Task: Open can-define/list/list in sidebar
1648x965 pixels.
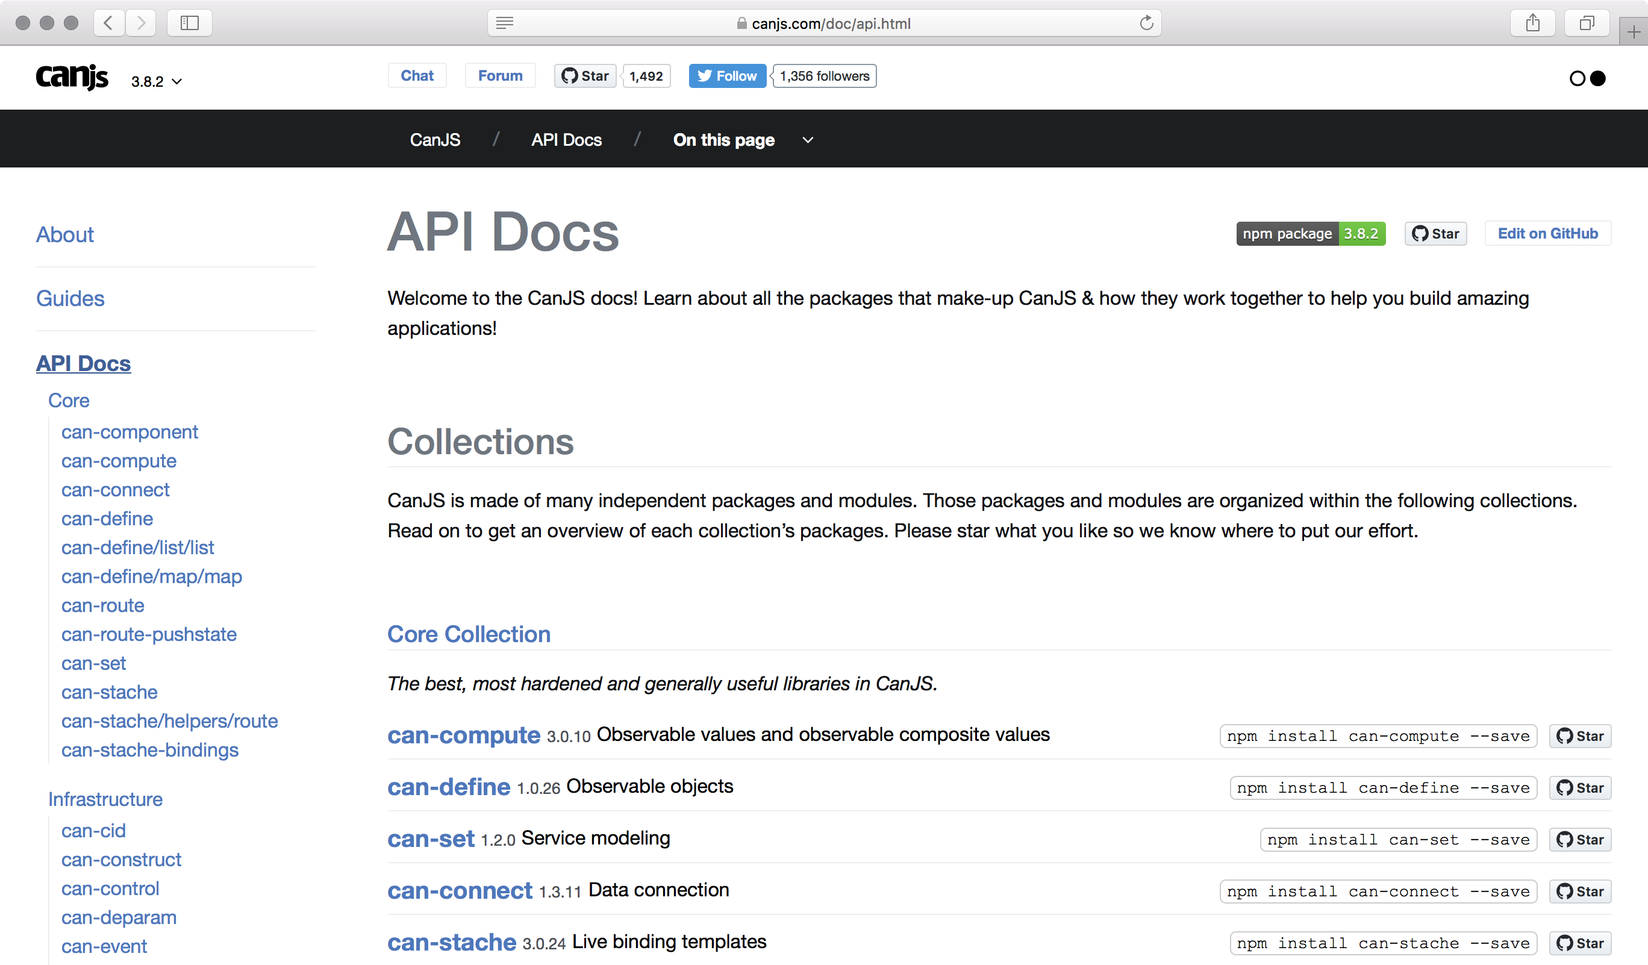Action: (137, 547)
